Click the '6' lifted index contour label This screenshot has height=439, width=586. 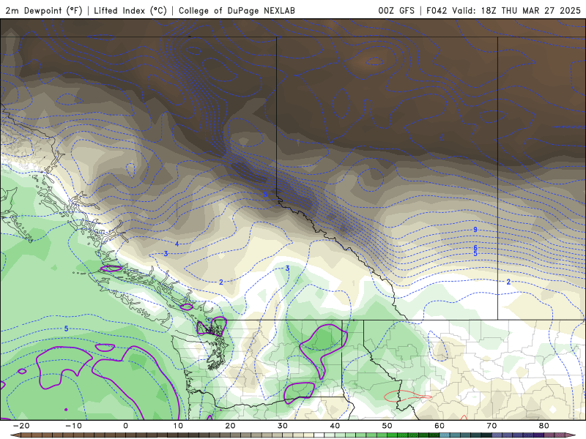[x=475, y=248]
